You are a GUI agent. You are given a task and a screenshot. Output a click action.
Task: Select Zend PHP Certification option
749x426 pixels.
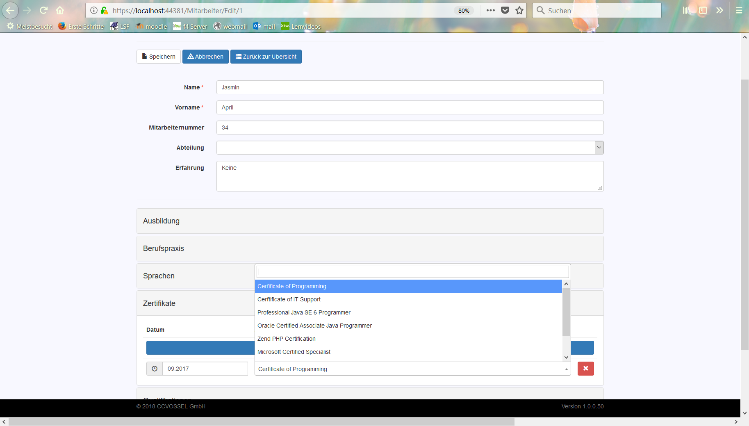(x=287, y=339)
